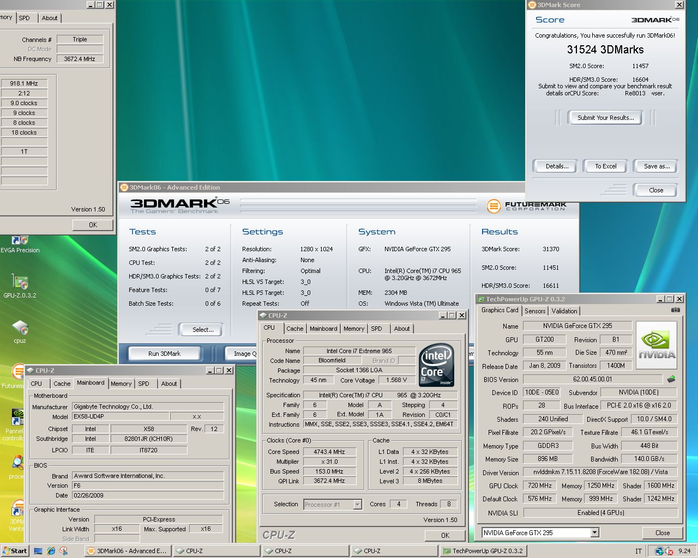Click the Core Voltage 1.568 V value
Screen dimensions: 698x558
397,380
